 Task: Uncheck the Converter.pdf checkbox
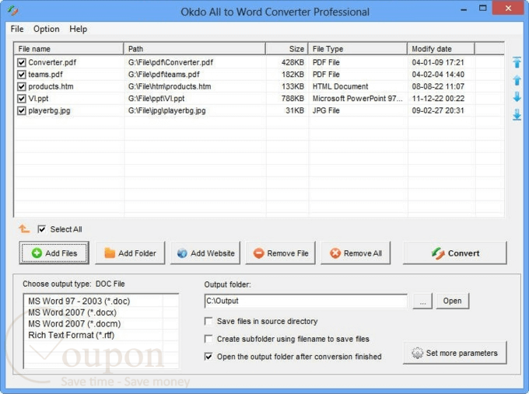(x=22, y=62)
